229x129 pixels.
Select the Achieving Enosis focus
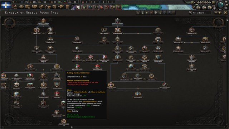(x=16, y=86)
